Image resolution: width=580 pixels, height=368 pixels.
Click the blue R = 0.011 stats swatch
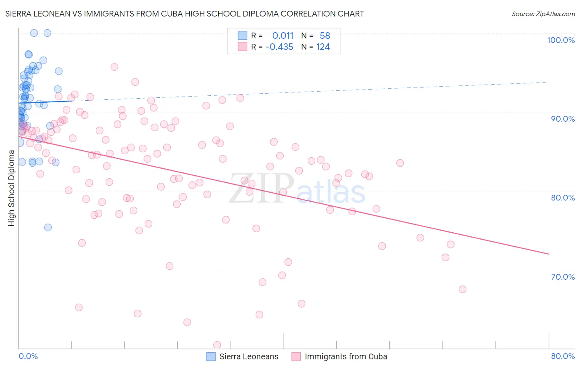tap(242, 35)
